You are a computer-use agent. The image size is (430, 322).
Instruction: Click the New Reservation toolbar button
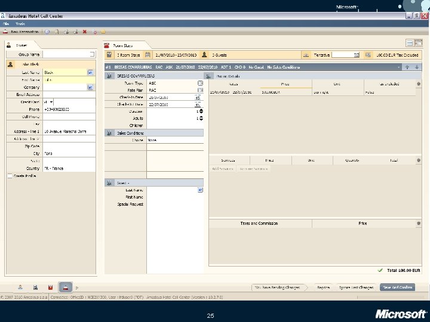20,32
